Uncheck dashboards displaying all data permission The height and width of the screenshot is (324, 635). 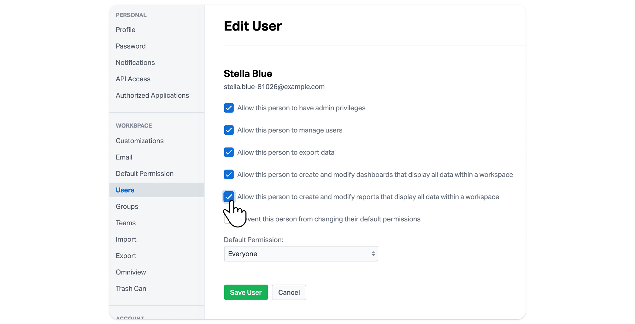(228, 174)
